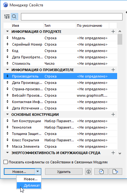
Task: Select the Код property name
Action: (15, 51)
